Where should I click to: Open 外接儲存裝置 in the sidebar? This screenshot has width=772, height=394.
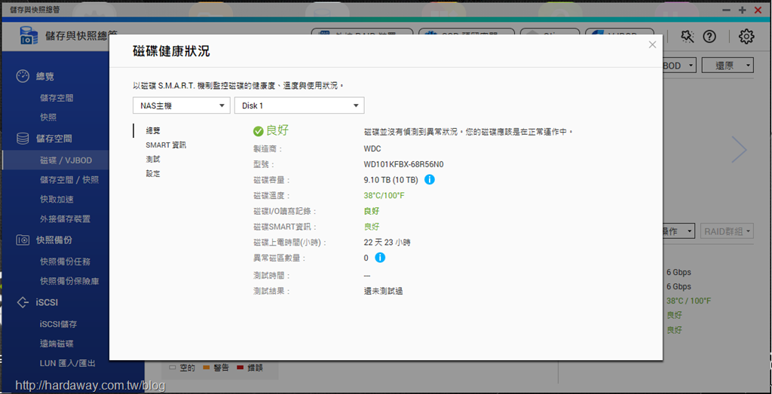(x=65, y=219)
